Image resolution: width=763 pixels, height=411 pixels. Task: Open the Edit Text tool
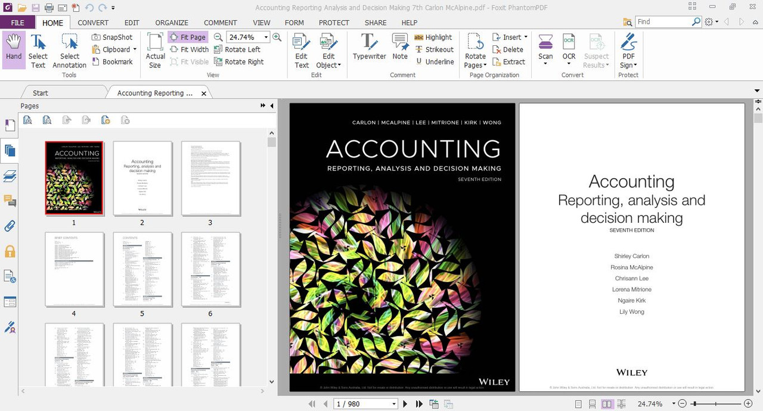point(302,50)
